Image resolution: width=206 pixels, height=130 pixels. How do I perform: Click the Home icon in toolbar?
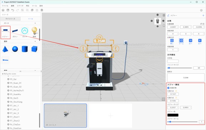(3, 10)
